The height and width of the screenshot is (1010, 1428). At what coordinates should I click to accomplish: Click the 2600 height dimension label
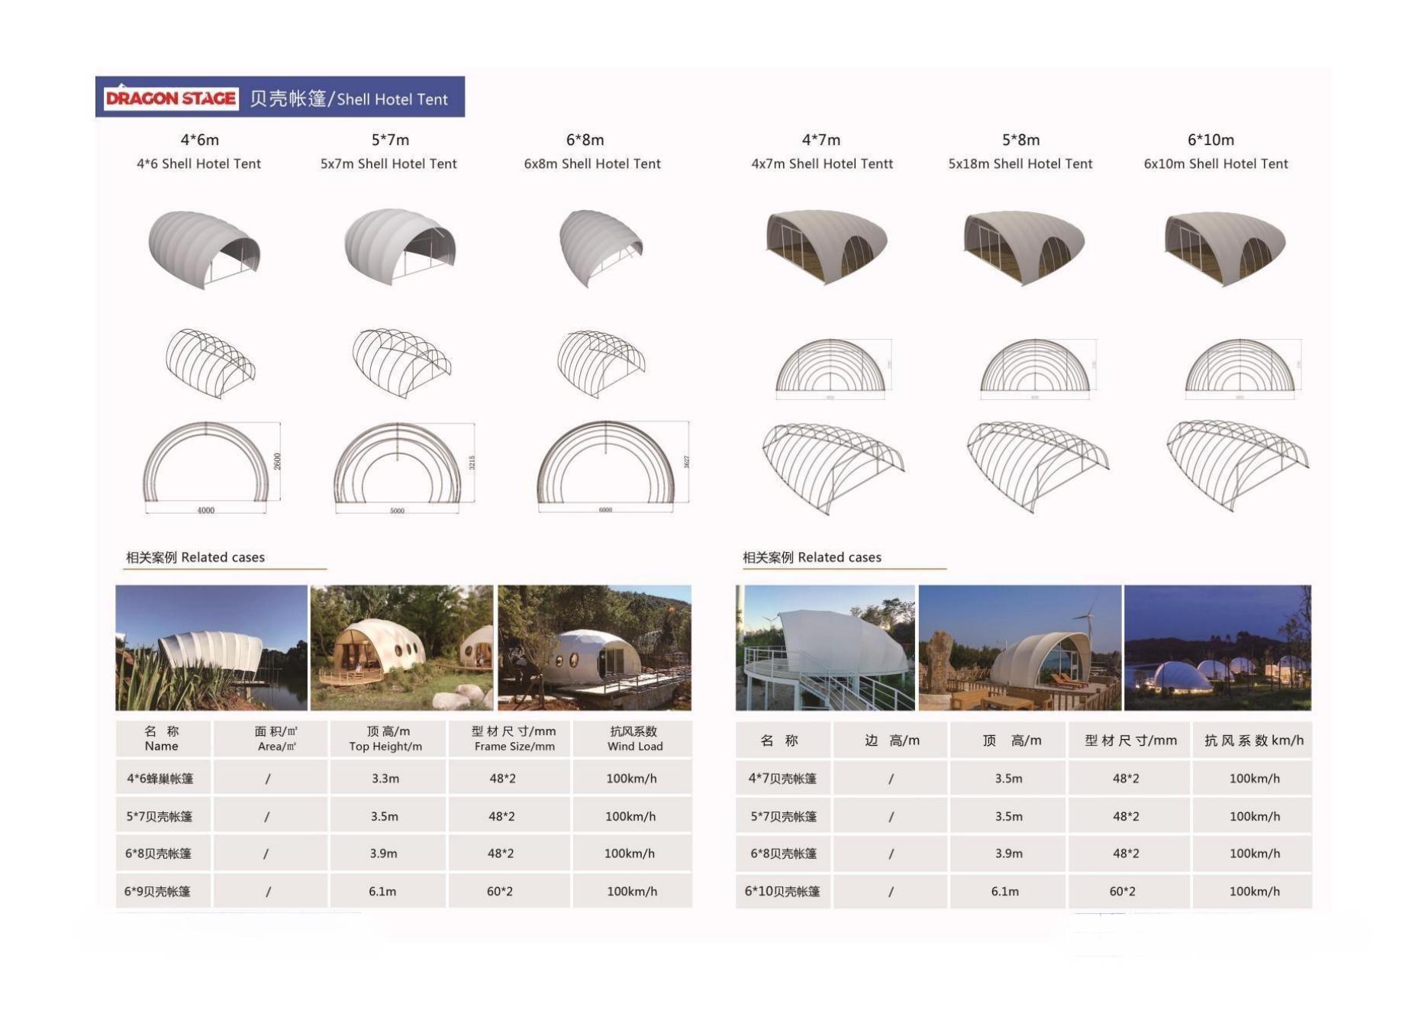[278, 461]
